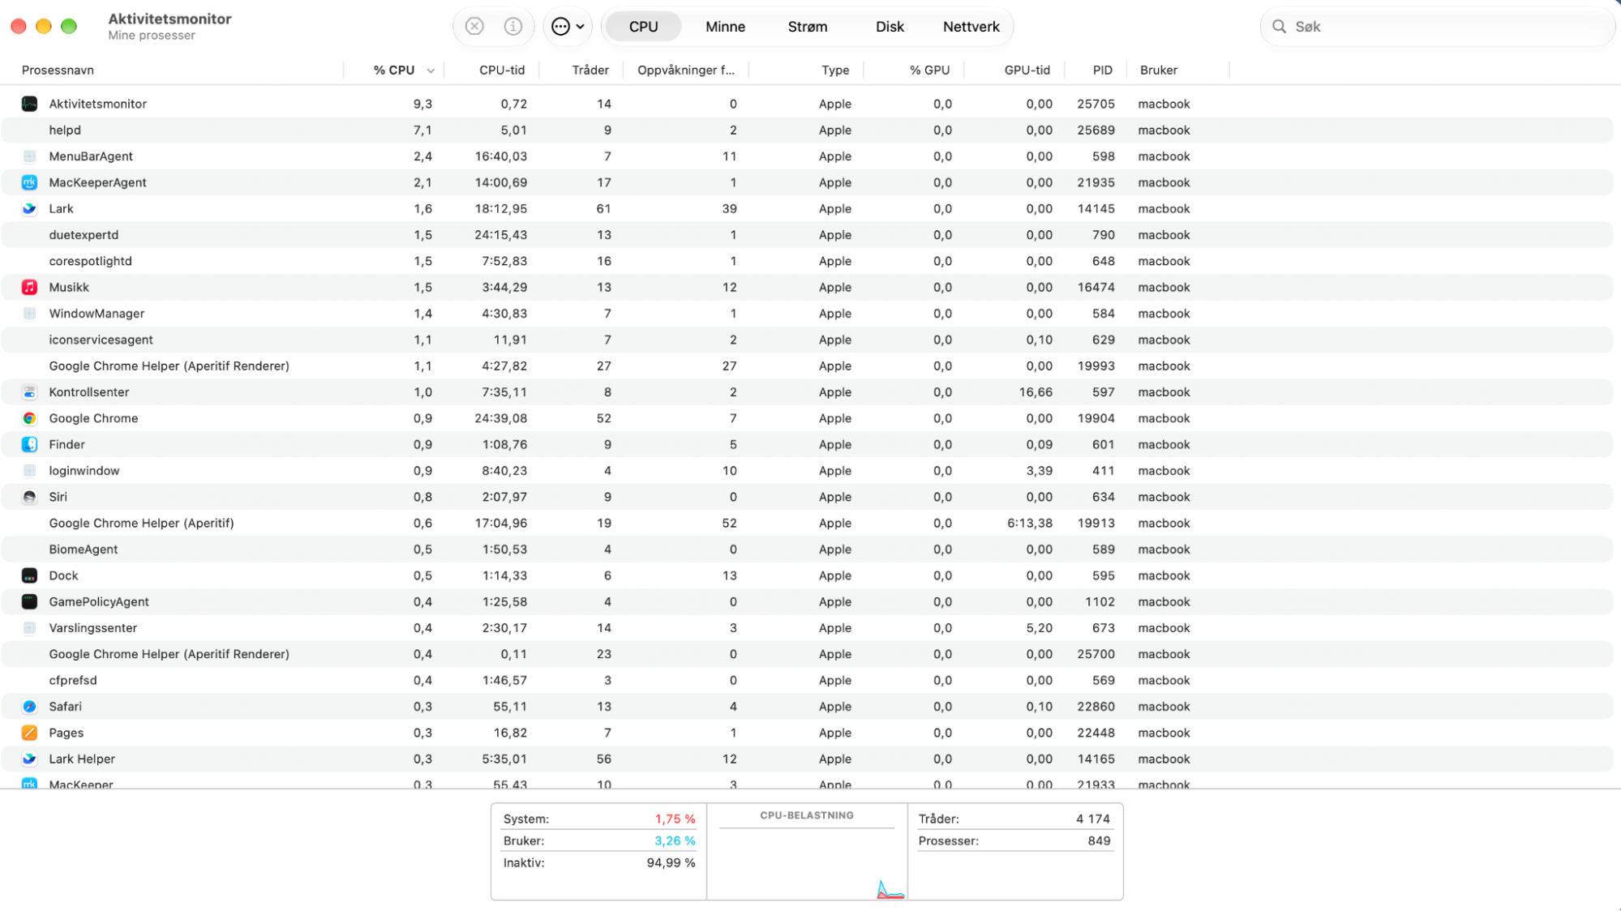Select the iconservicesagent process row
Viewport: 1621px width, 911px height.
click(807, 340)
